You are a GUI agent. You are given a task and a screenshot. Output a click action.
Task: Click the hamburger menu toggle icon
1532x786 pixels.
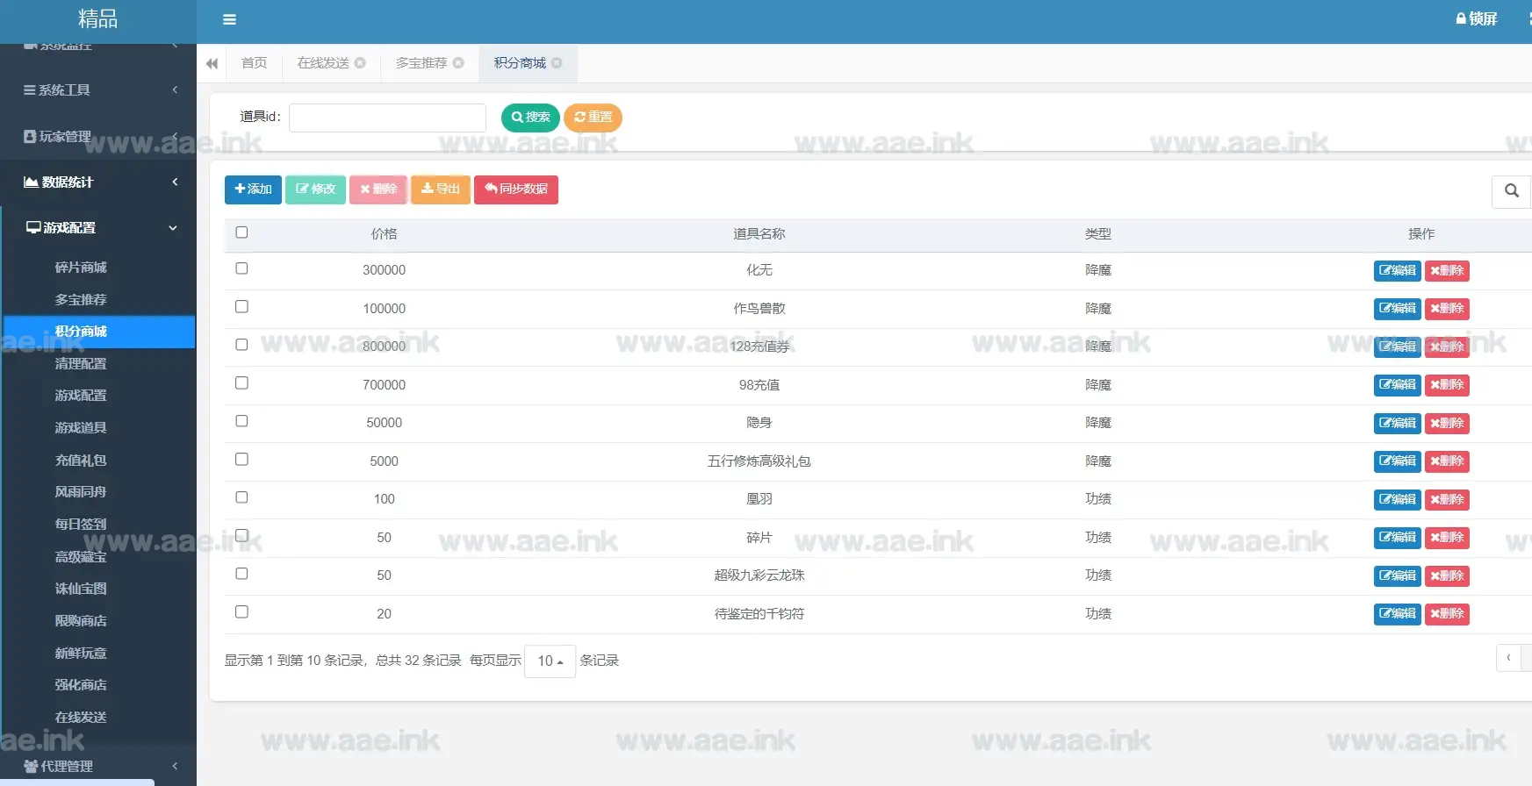point(229,19)
